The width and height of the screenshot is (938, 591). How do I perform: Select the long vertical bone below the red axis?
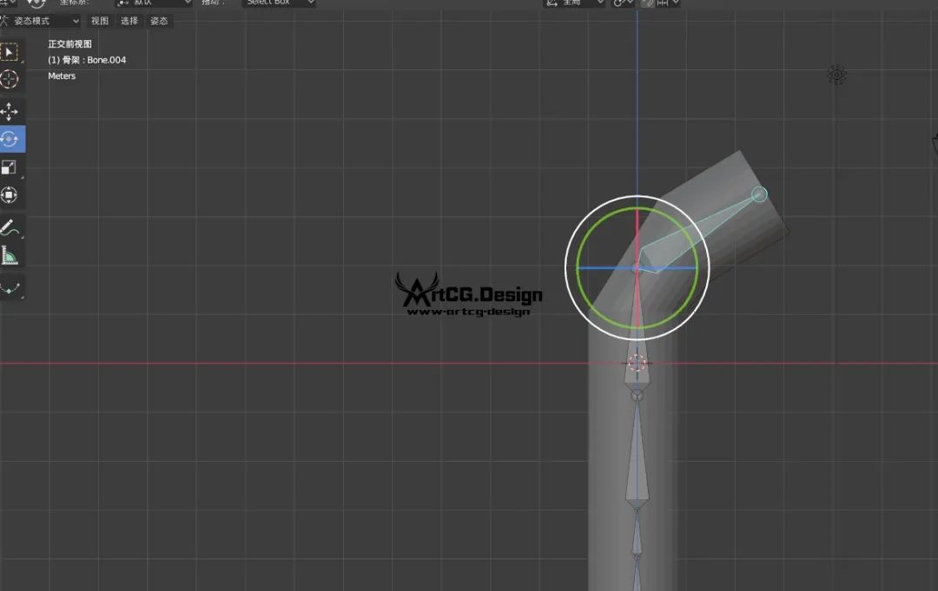click(x=637, y=454)
